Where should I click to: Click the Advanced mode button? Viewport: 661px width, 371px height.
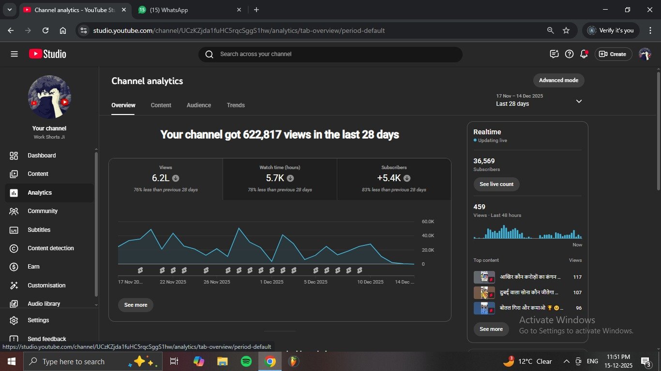coord(558,80)
